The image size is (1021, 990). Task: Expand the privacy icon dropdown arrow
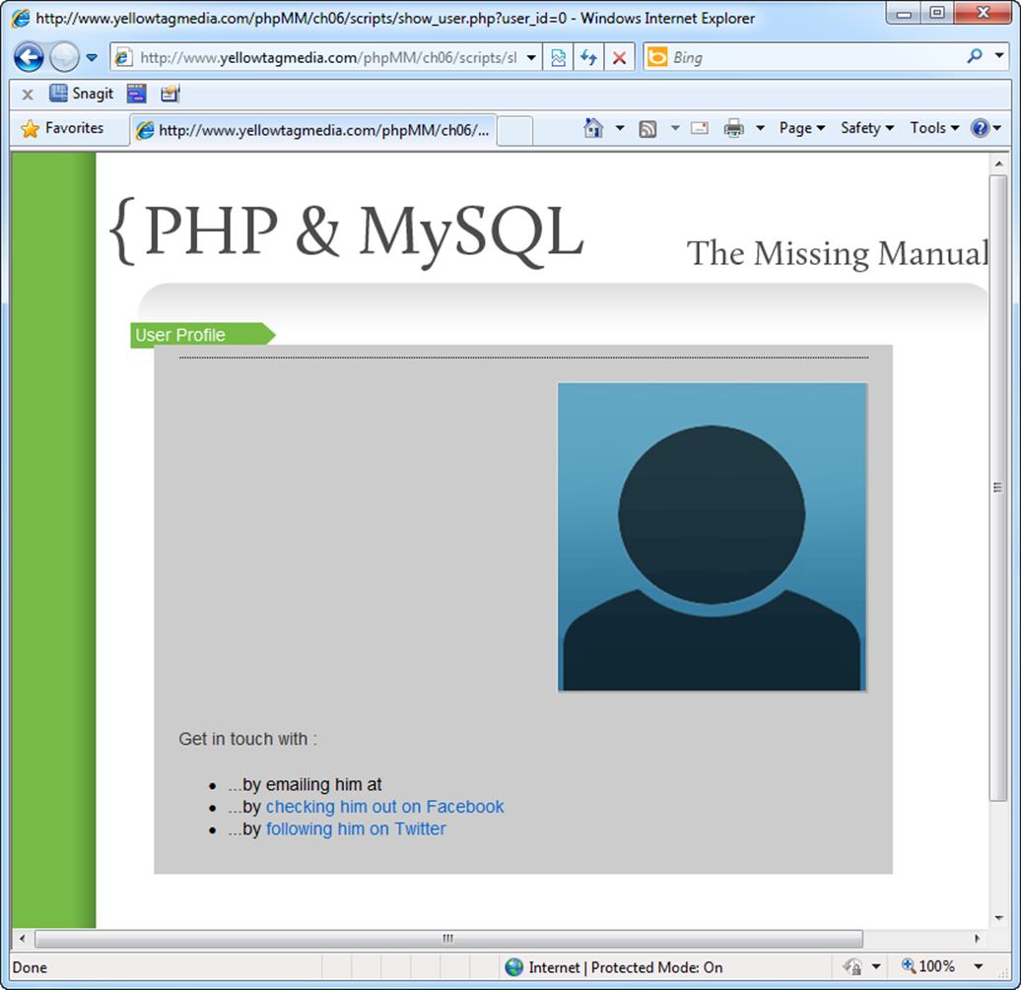[x=876, y=966]
